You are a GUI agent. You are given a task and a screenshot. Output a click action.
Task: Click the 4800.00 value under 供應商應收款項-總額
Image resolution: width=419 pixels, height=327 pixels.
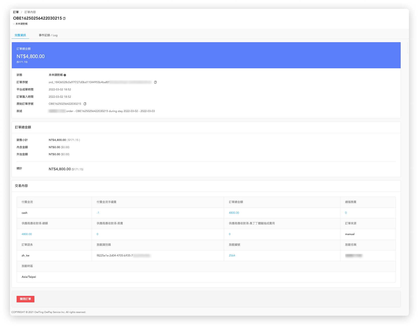[27, 234]
